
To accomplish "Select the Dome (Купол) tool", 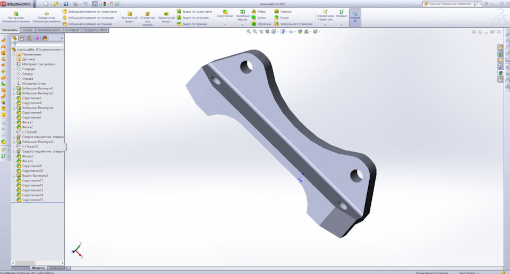I will pos(282,18).
